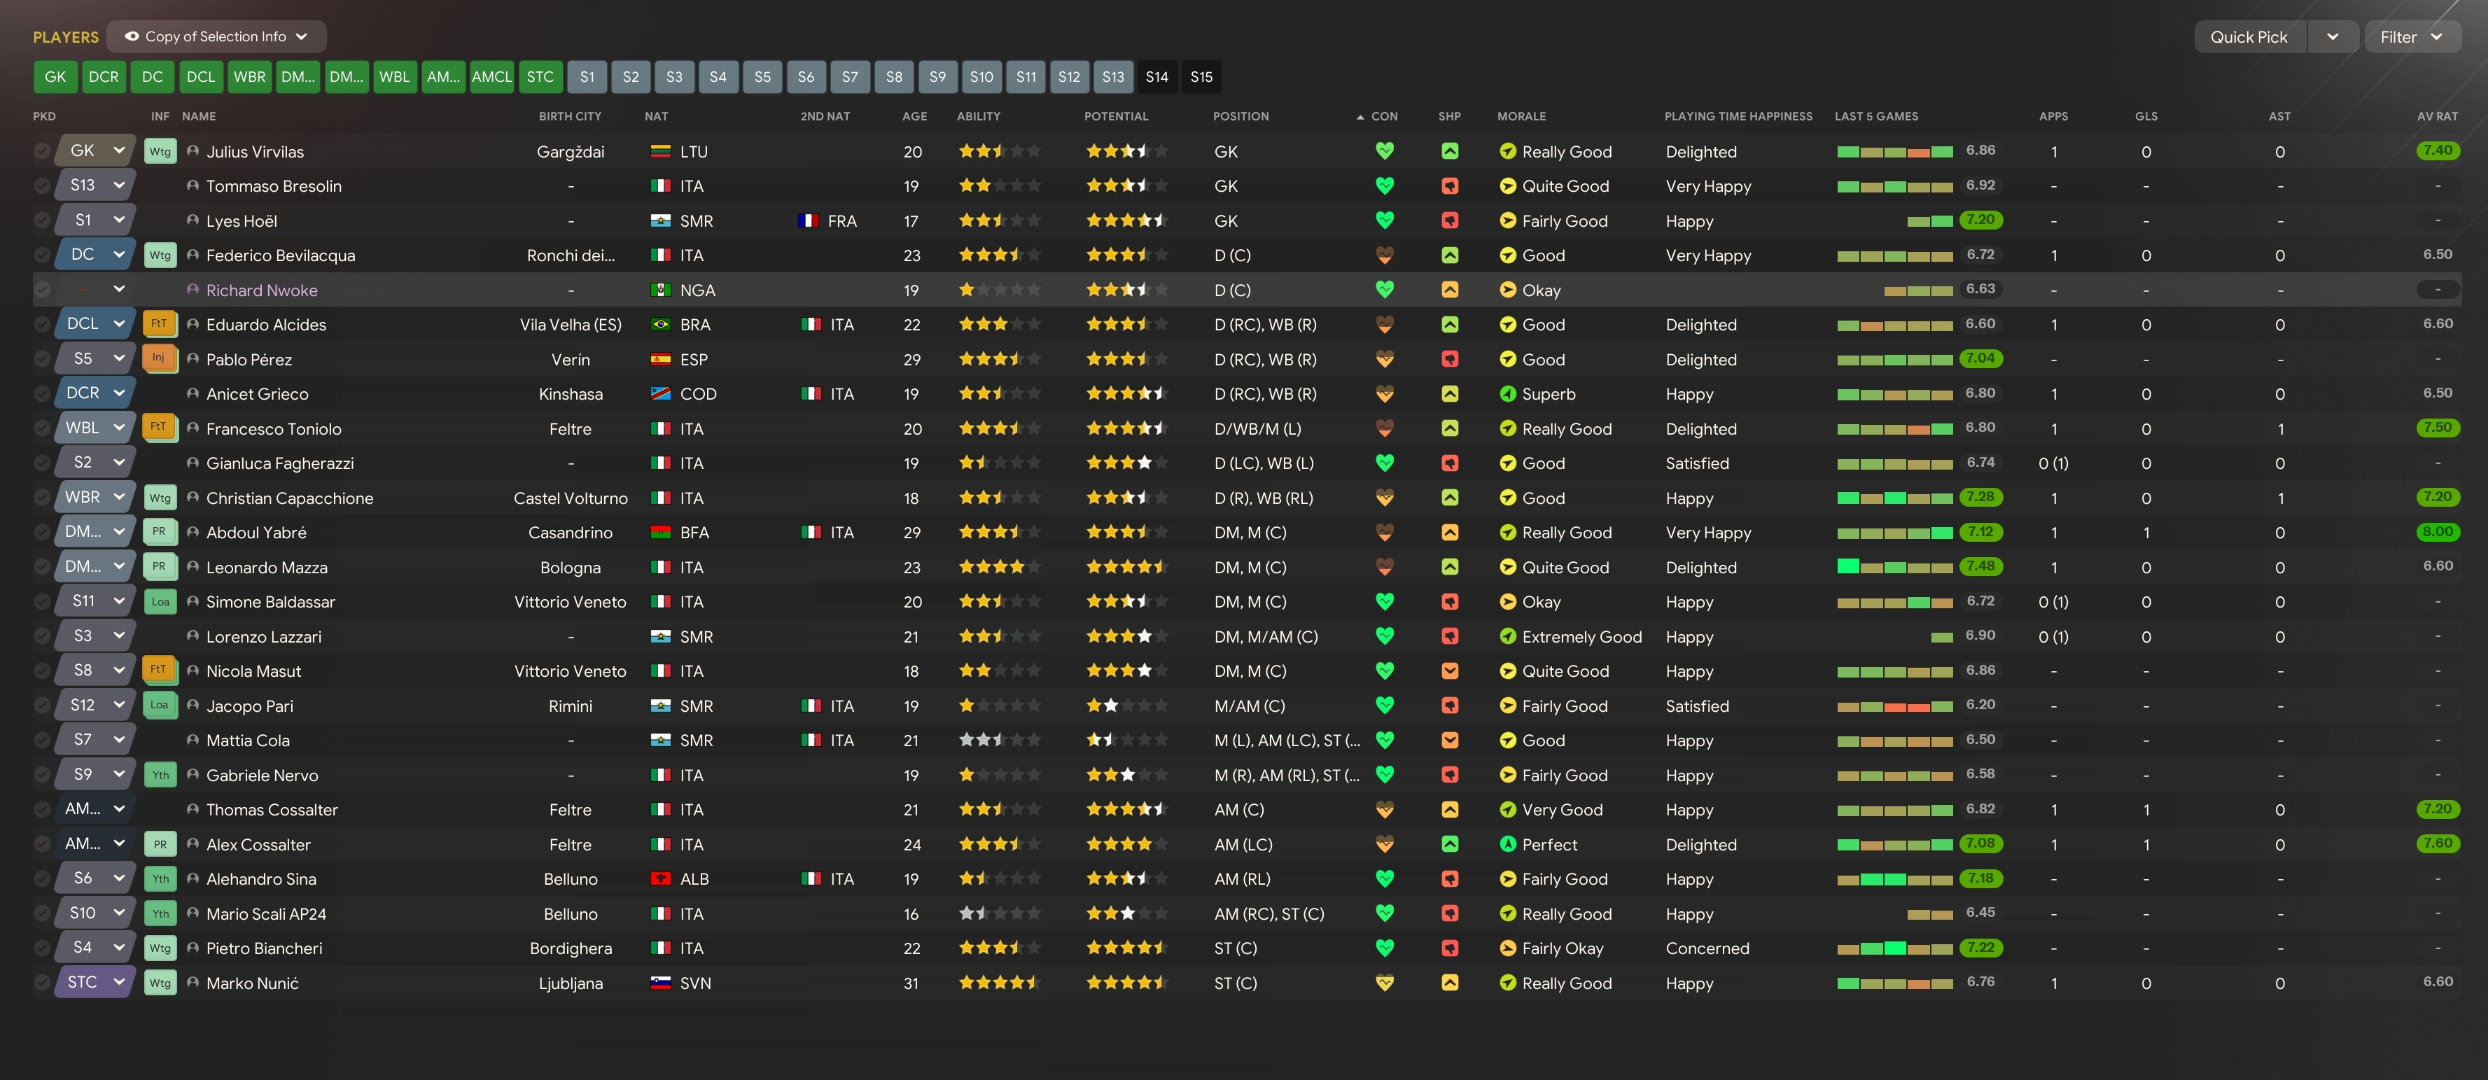Click Tommaso Bresolin's match sharpness icon
The width and height of the screenshot is (2488, 1080).
coord(1448,186)
